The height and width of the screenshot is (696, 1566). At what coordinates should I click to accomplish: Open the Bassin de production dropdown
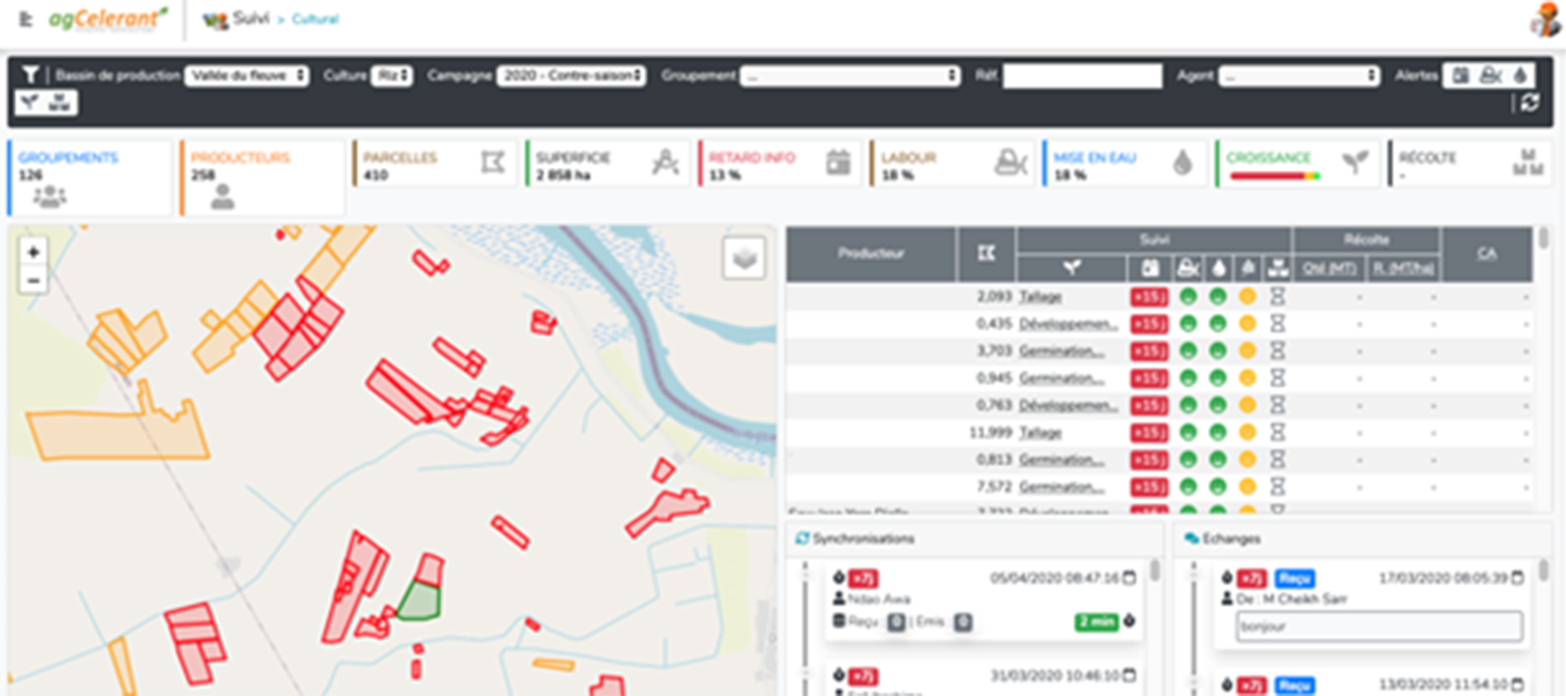(247, 76)
